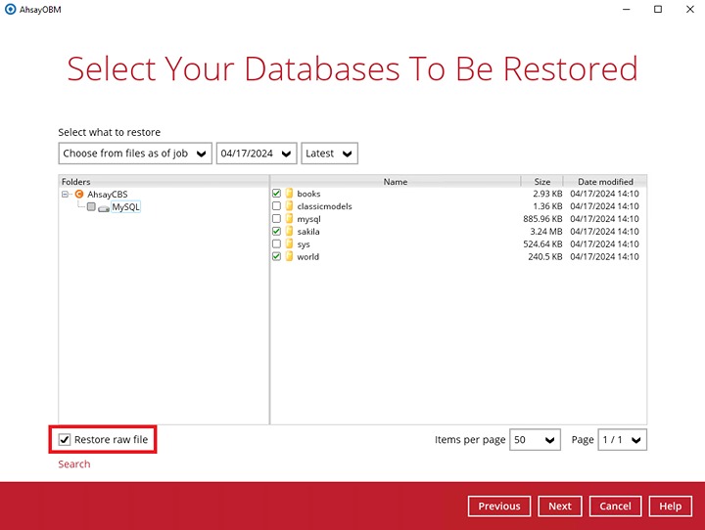Screen dimensions: 705x530
Task: Click the Folders panel header
Action: (164, 182)
